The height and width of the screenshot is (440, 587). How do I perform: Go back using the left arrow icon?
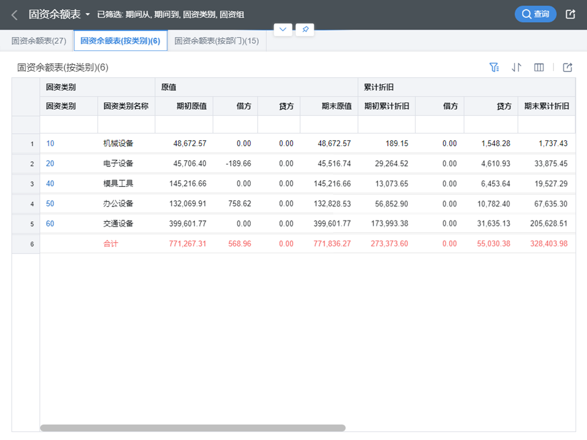(15, 15)
